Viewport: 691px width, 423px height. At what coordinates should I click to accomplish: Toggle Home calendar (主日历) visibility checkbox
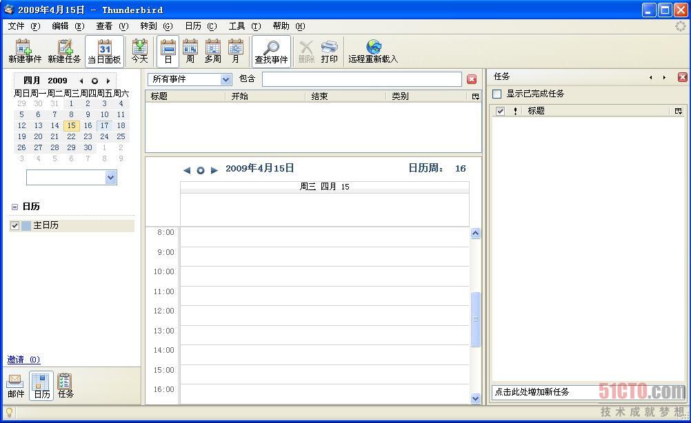14,226
